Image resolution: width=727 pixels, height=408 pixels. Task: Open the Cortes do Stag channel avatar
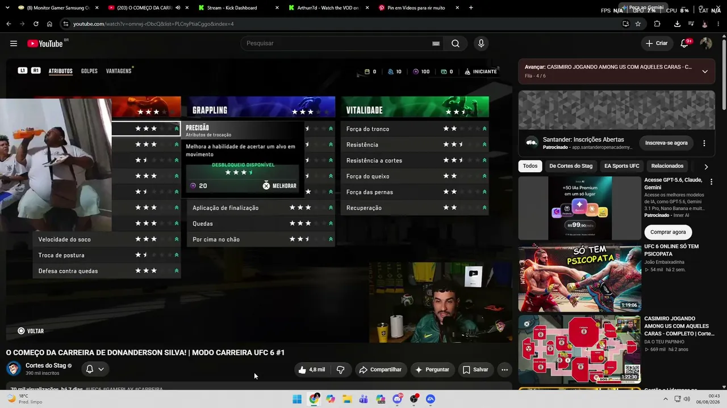pyautogui.click(x=14, y=369)
